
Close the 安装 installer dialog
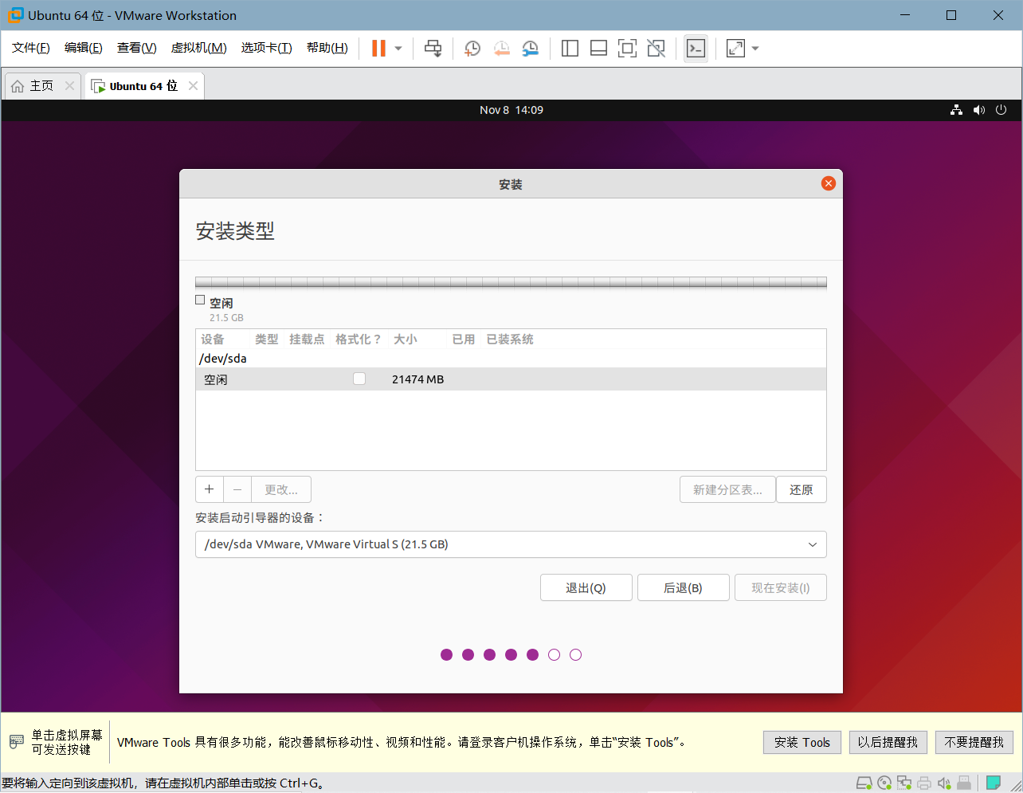pyautogui.click(x=829, y=183)
